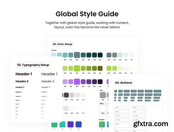This screenshot has height=132, width=174.
Task: Choose the Primary 400 teal swatch
Action: (71, 55)
